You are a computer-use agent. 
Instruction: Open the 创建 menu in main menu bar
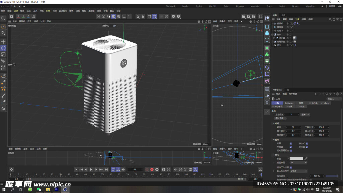pos(16,11)
